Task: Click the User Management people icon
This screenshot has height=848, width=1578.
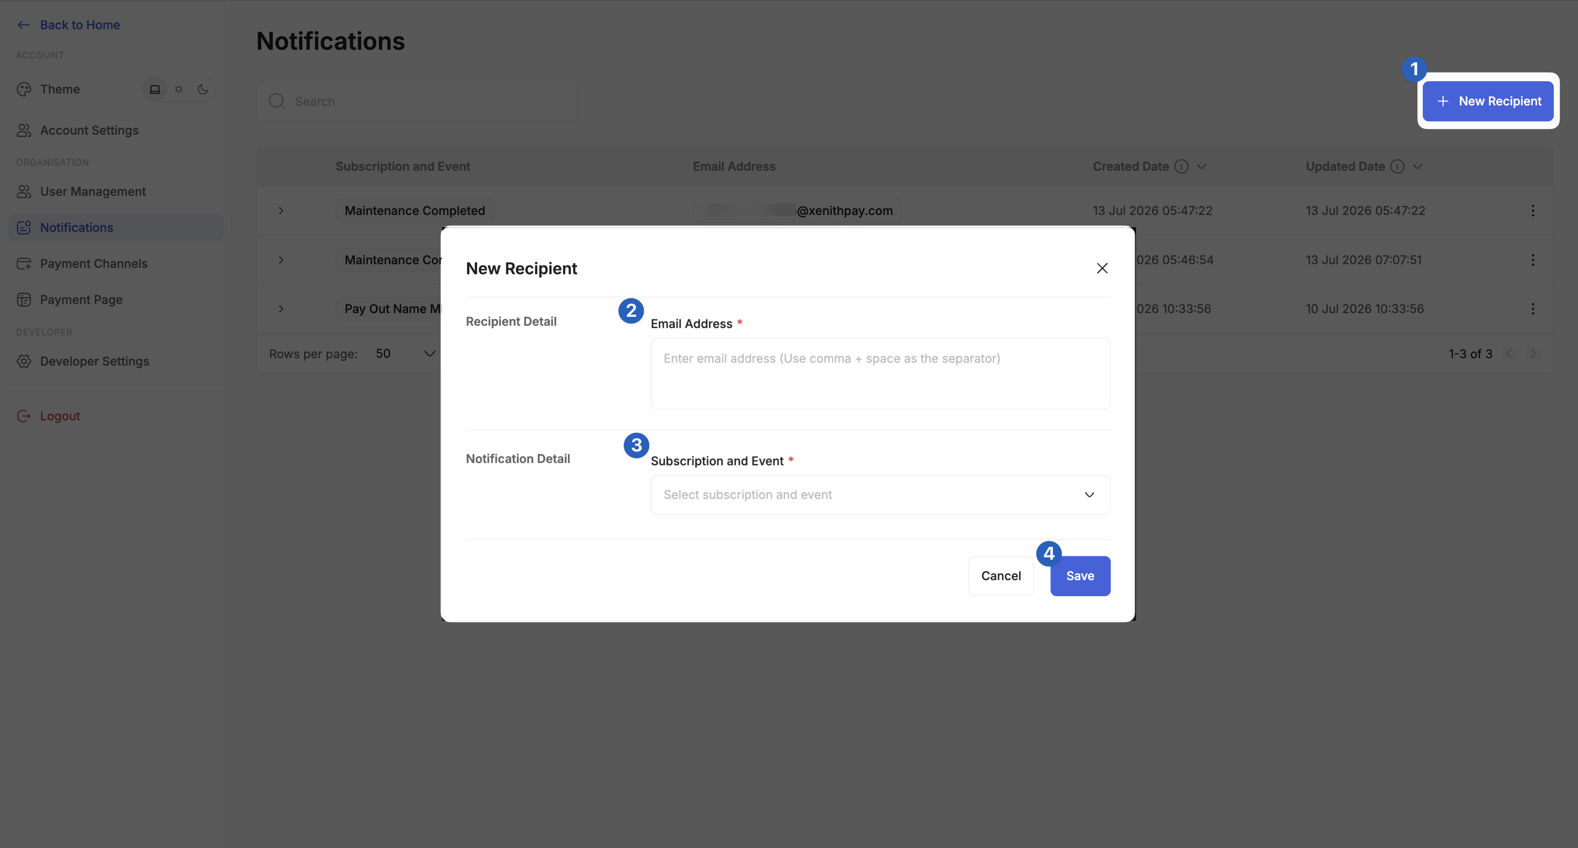Action: 24,192
